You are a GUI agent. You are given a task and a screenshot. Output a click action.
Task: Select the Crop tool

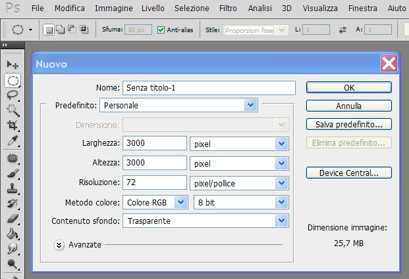(13, 125)
